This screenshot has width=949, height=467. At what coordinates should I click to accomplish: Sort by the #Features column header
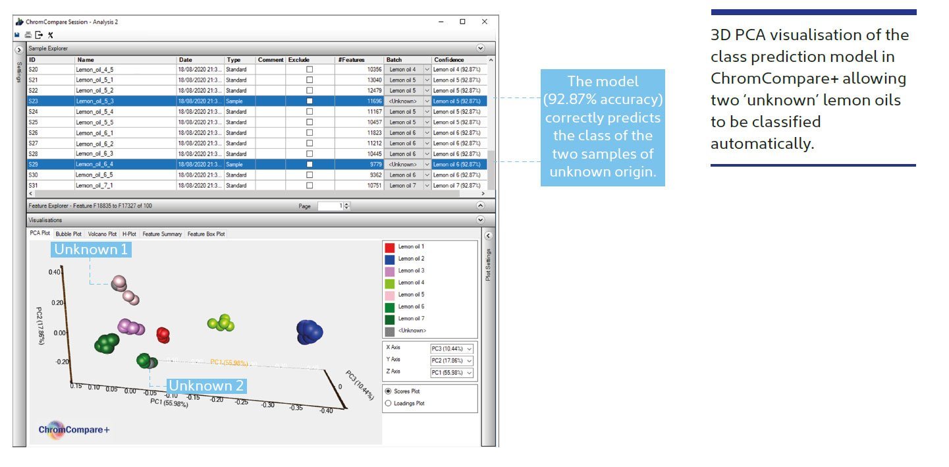tap(352, 60)
